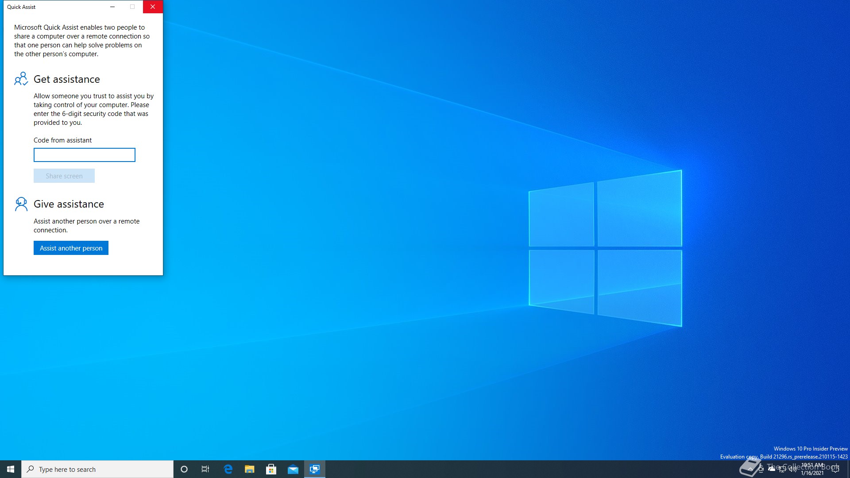Expand the hidden system tray icons
Image resolution: width=850 pixels, height=478 pixels.
(750, 469)
